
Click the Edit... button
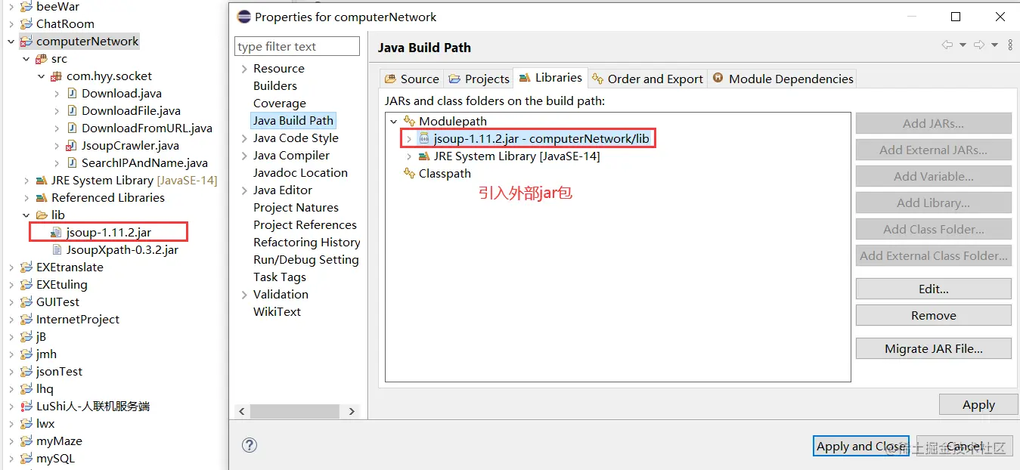934,289
